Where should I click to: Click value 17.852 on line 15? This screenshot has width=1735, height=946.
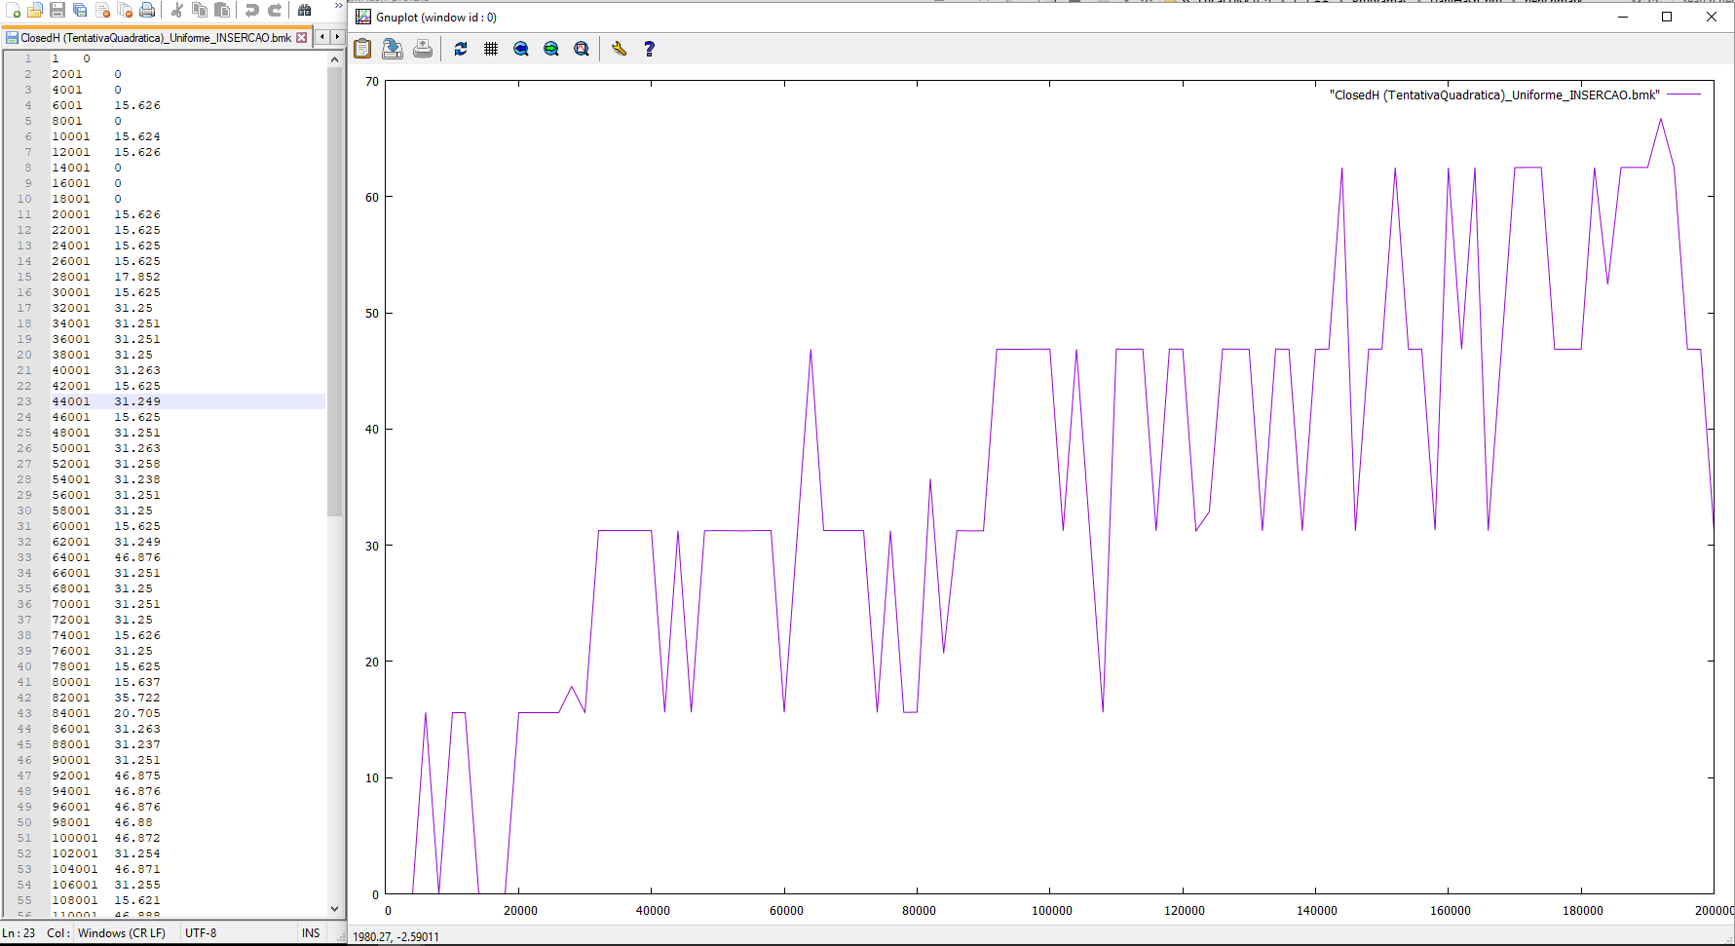[x=137, y=277]
